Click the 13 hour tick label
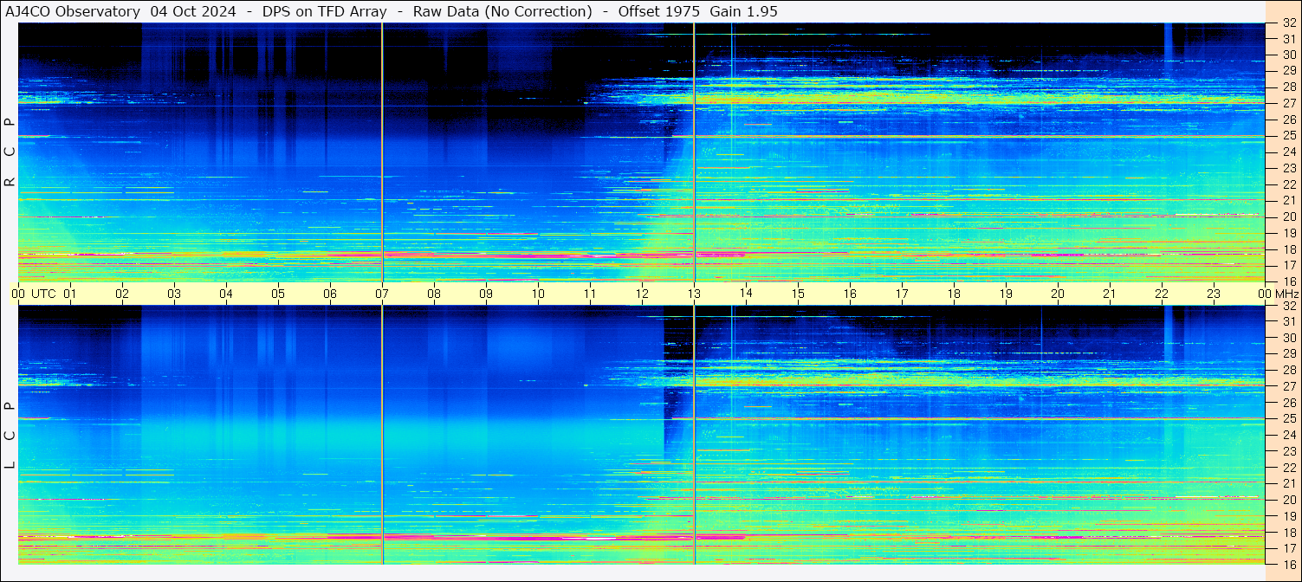The height and width of the screenshot is (582, 1302). pyautogui.click(x=694, y=294)
